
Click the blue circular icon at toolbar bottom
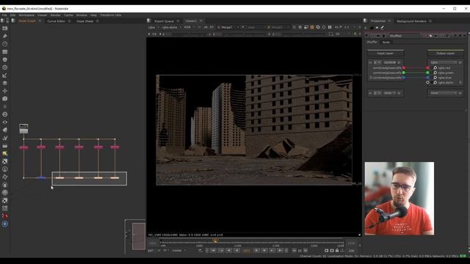tap(5, 224)
